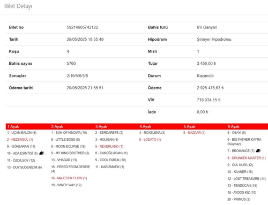Select the 2.Ayak column header
The height and width of the screenshot is (205, 268).
57,126
